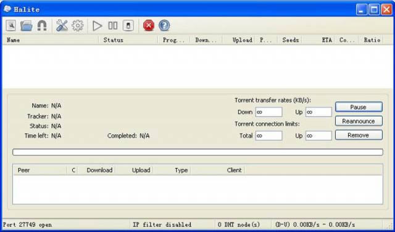Click the Halite application icon in the title bar
Image resolution: width=395 pixels, height=232 pixels.
(x=7, y=9)
